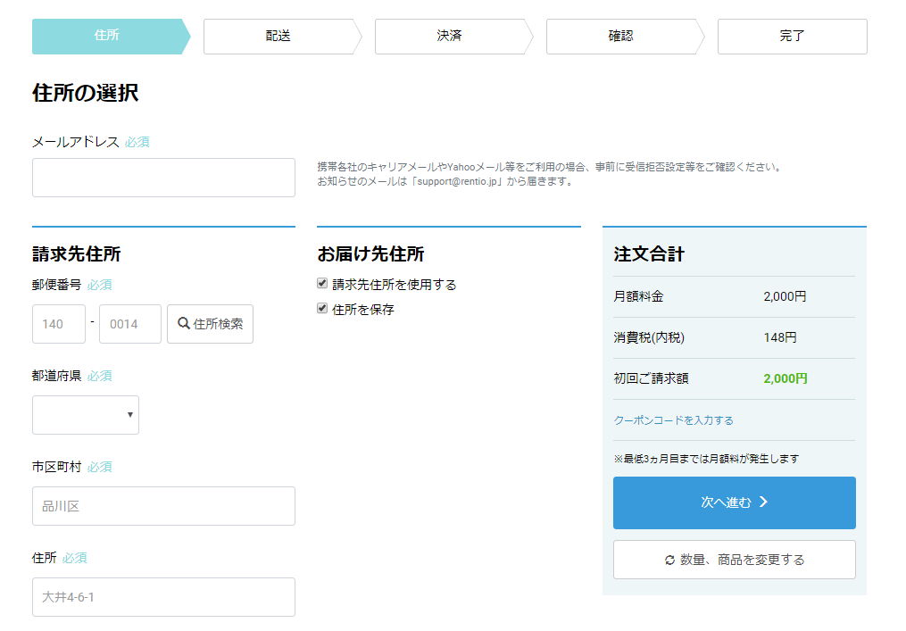Select the 住所 step tab

click(111, 37)
